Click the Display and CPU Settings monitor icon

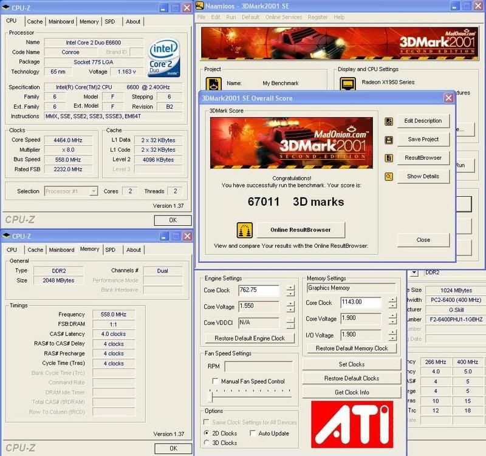pos(347,84)
